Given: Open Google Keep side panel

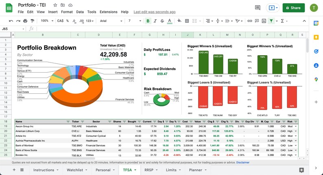Looking at the screenshot, I should coord(316,37).
